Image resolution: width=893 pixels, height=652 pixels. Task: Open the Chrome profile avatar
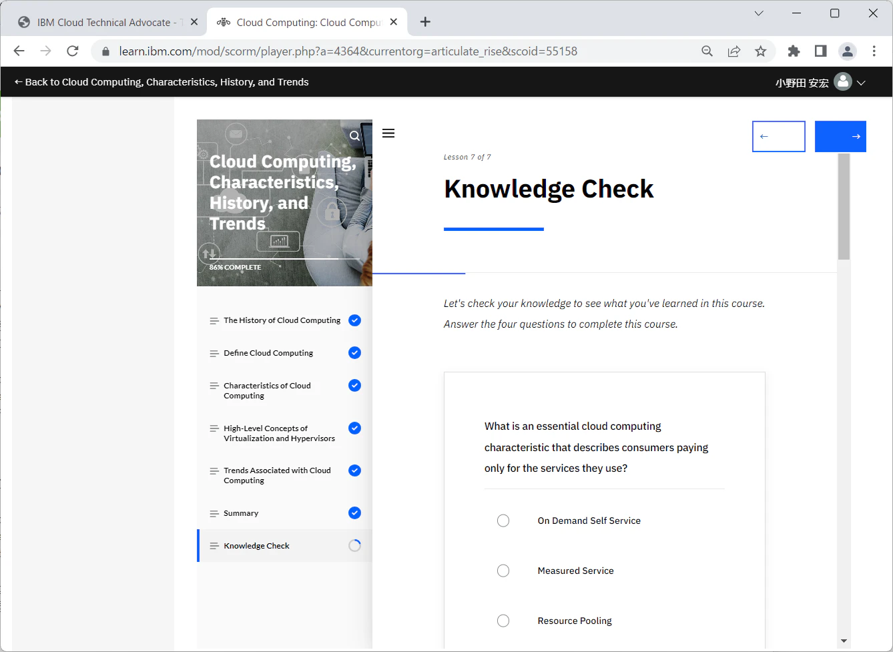pos(848,51)
